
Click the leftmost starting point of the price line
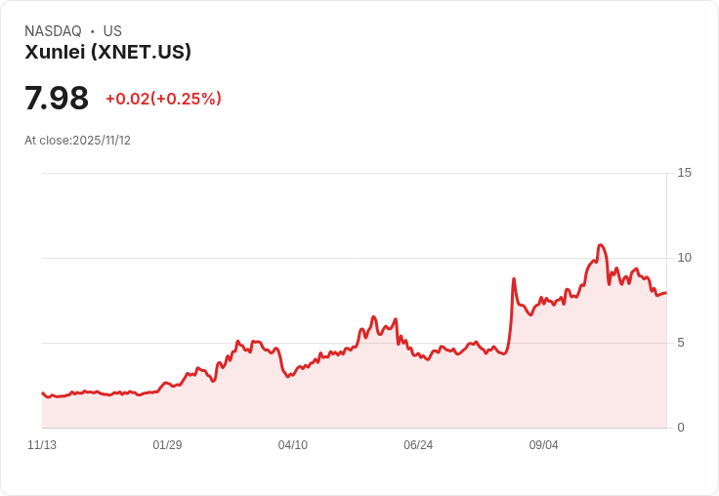(43, 393)
